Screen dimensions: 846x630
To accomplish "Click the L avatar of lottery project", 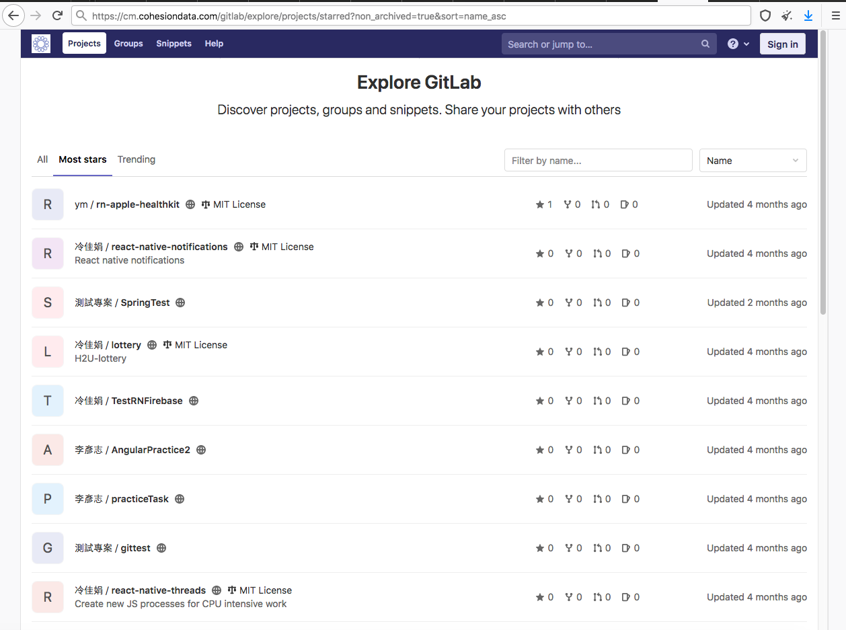I will (48, 352).
